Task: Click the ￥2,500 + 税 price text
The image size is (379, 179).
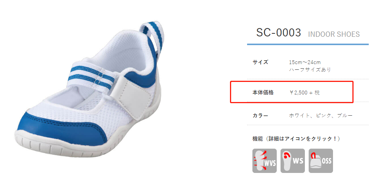Action: (x=304, y=93)
